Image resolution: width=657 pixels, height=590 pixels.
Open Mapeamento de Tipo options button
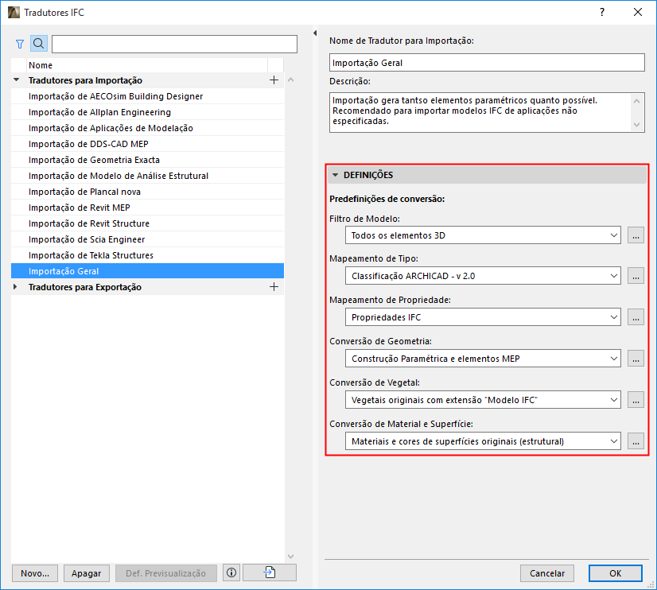636,276
